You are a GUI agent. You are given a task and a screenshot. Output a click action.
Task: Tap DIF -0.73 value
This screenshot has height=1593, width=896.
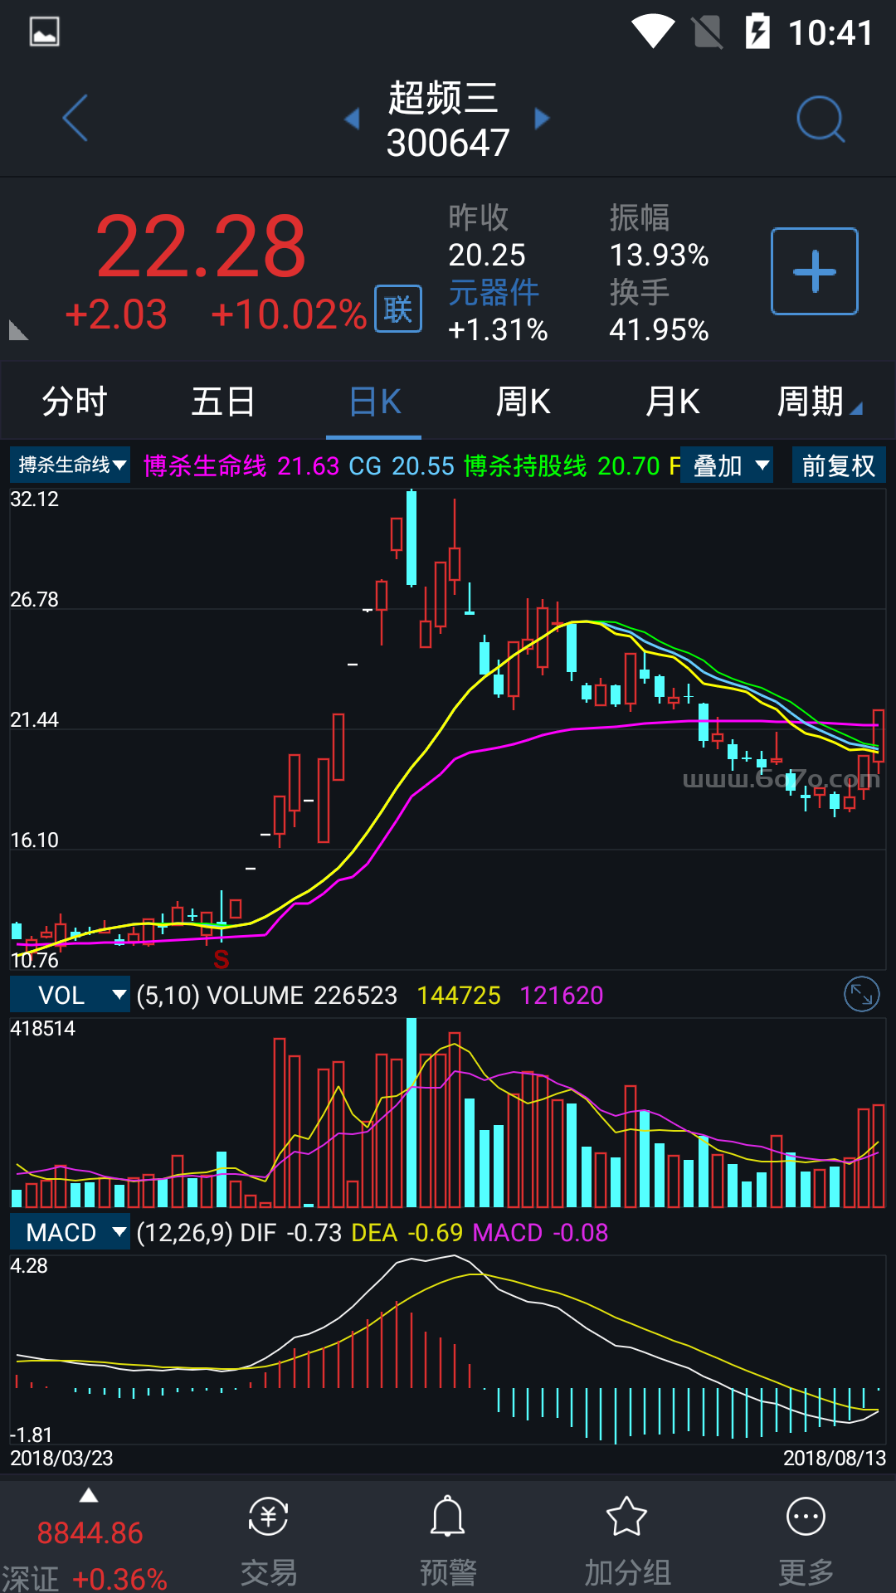point(290,1232)
